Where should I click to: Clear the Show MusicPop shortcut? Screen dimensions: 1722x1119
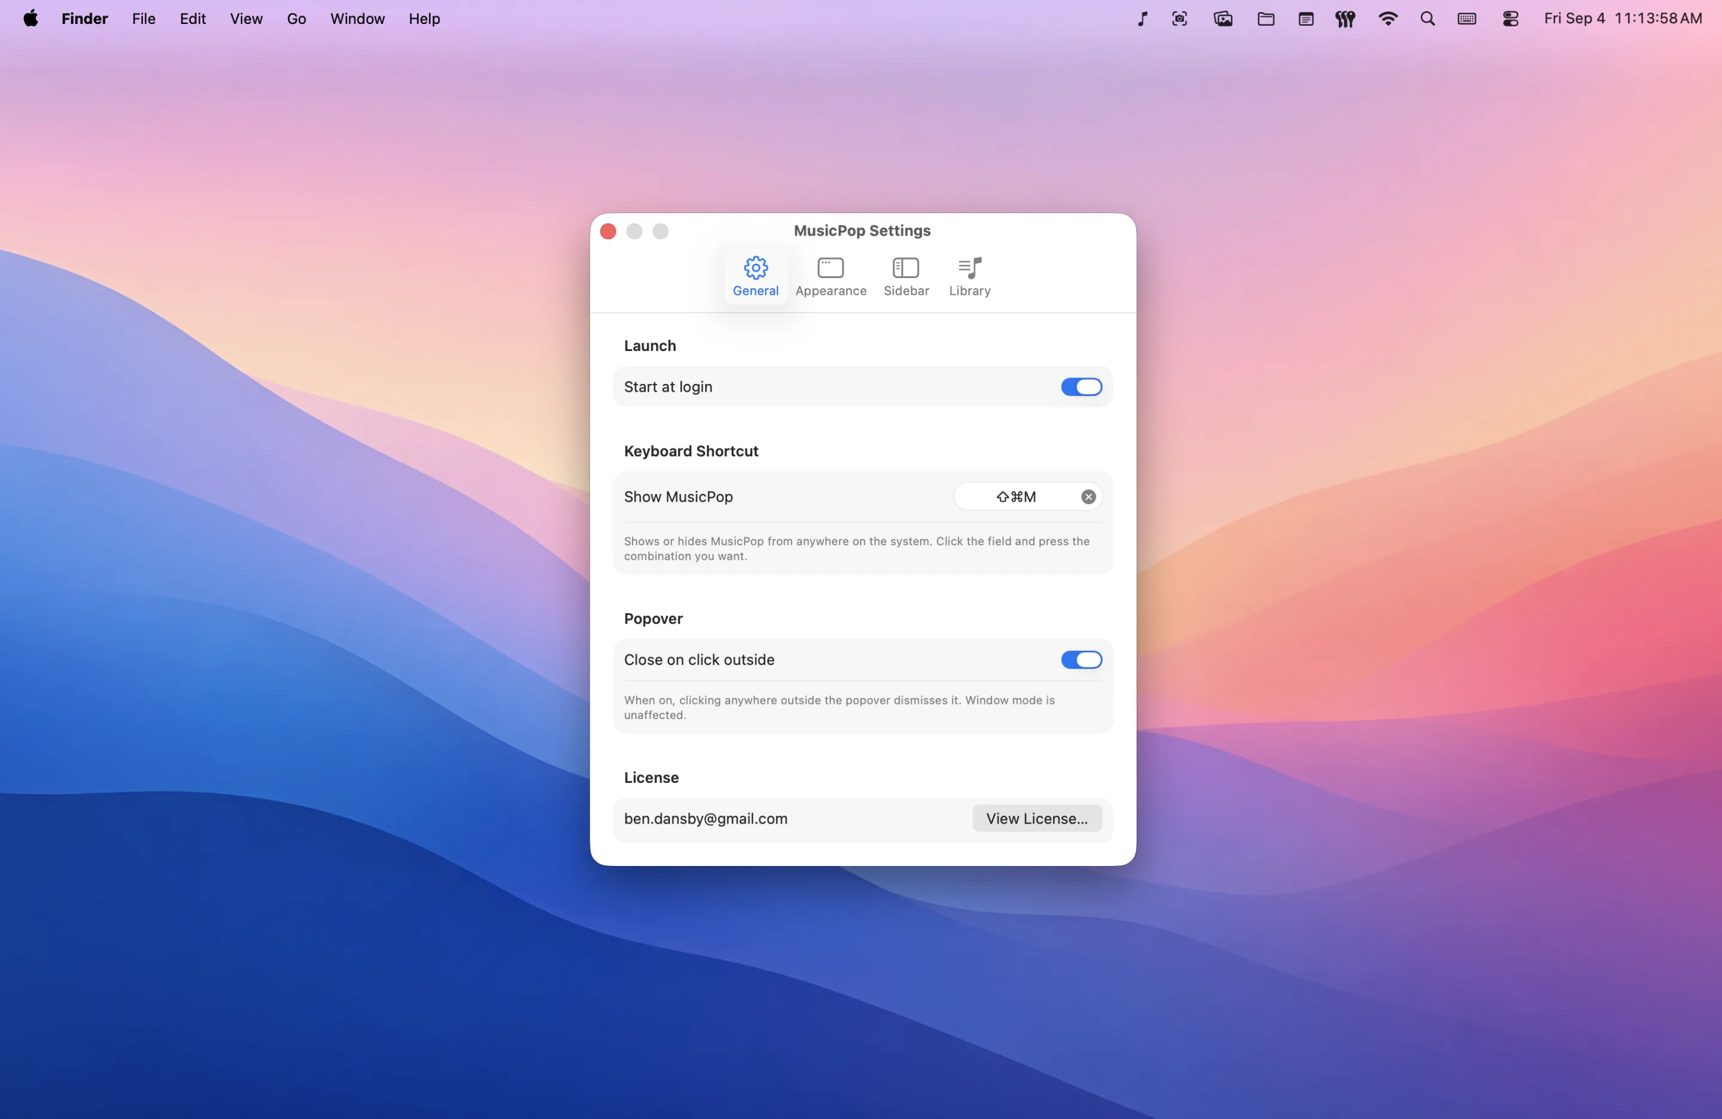point(1088,496)
